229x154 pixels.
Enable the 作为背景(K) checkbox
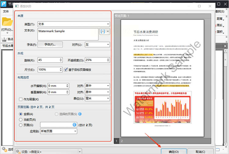[21, 99]
